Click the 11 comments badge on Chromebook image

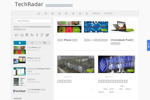(129, 30)
